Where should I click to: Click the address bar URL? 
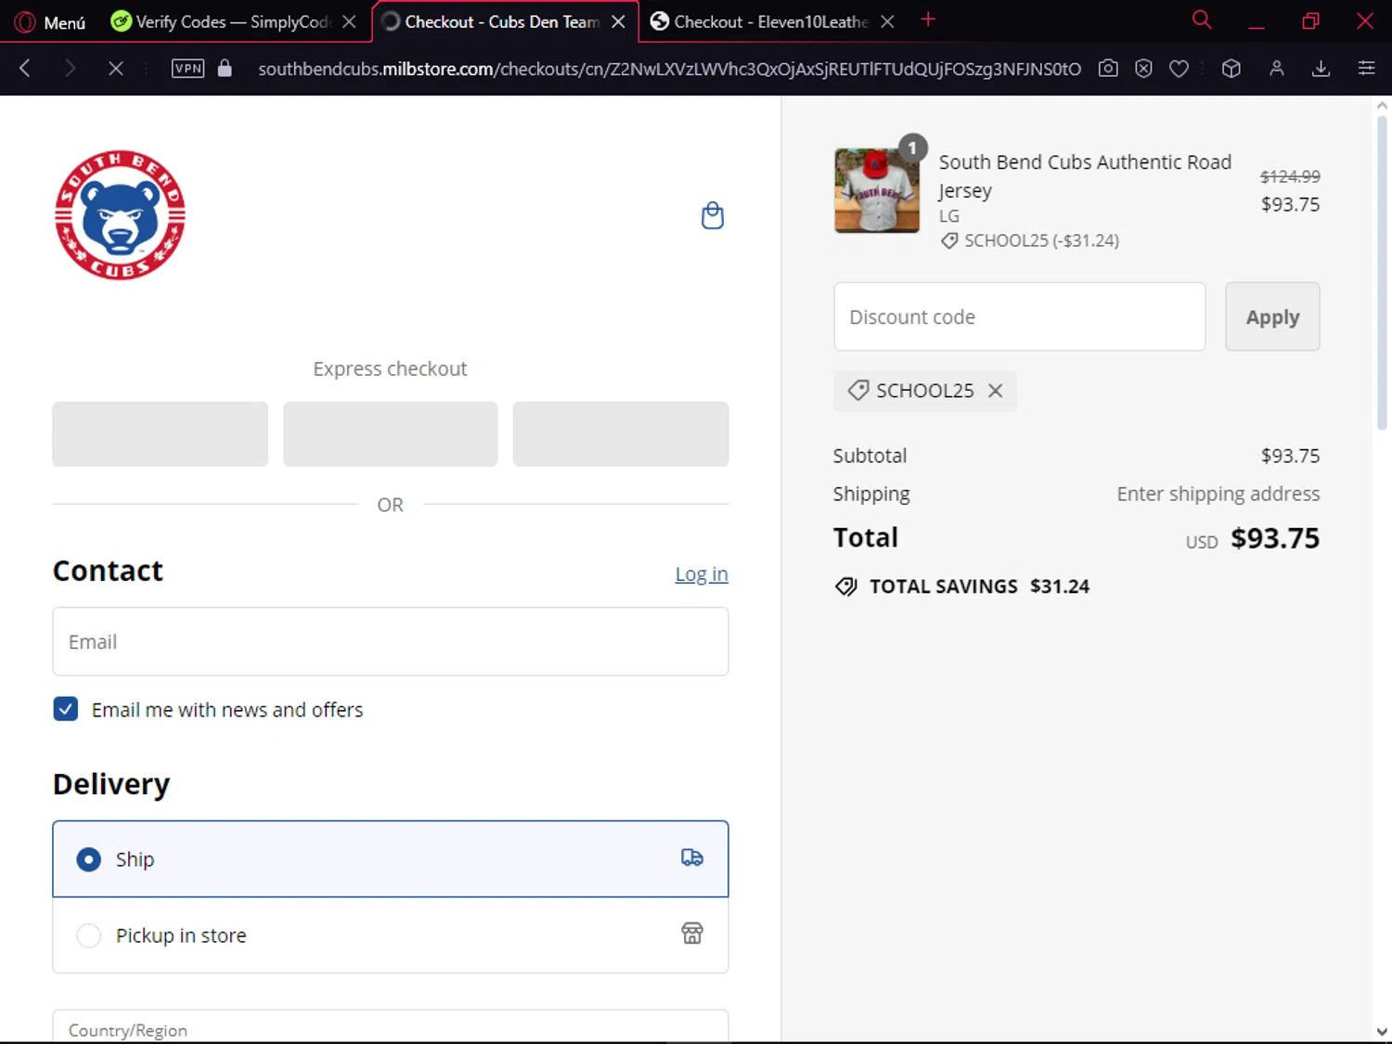click(x=669, y=69)
